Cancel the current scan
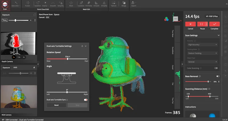This screenshot has width=228, height=121. pos(190,24)
